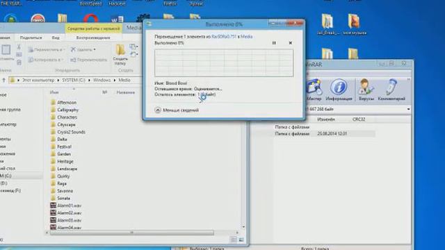Open the Воспроизведение ribbon tab

[x=93, y=37]
